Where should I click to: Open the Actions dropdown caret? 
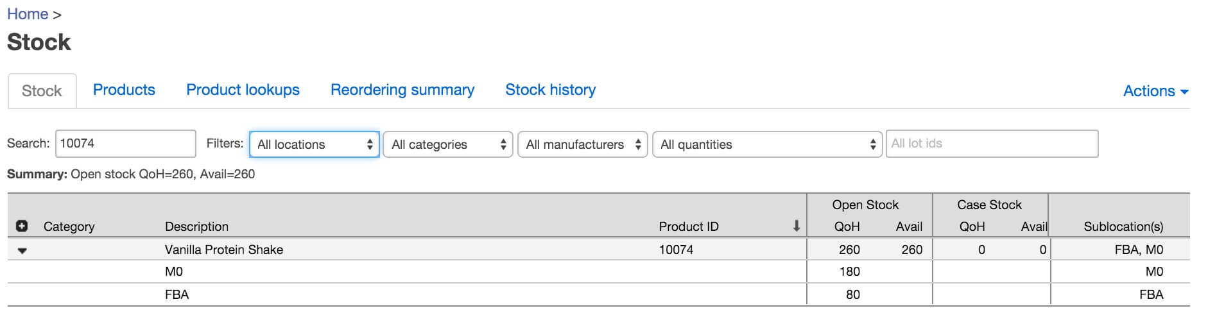tap(1184, 92)
